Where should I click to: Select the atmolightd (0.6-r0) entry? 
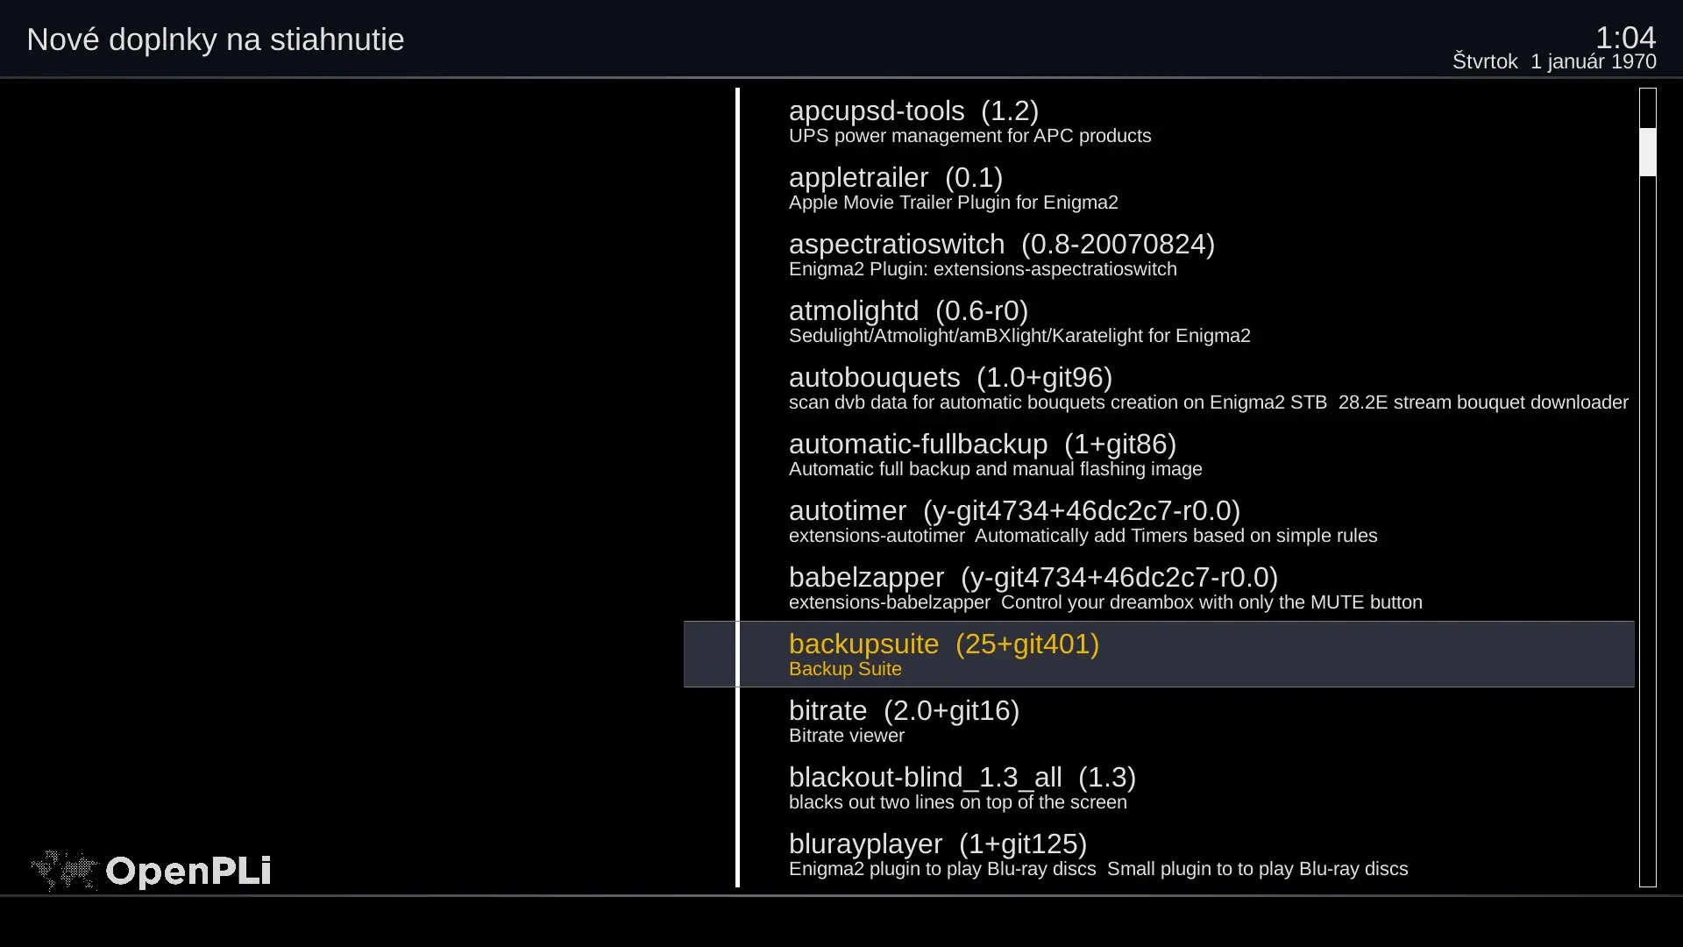(1159, 321)
